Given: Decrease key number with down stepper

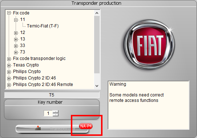Looking at the screenshot, I should (56, 115).
